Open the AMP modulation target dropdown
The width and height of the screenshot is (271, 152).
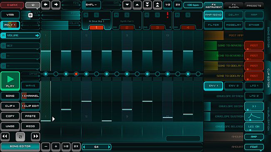pyautogui.click(x=254, y=137)
